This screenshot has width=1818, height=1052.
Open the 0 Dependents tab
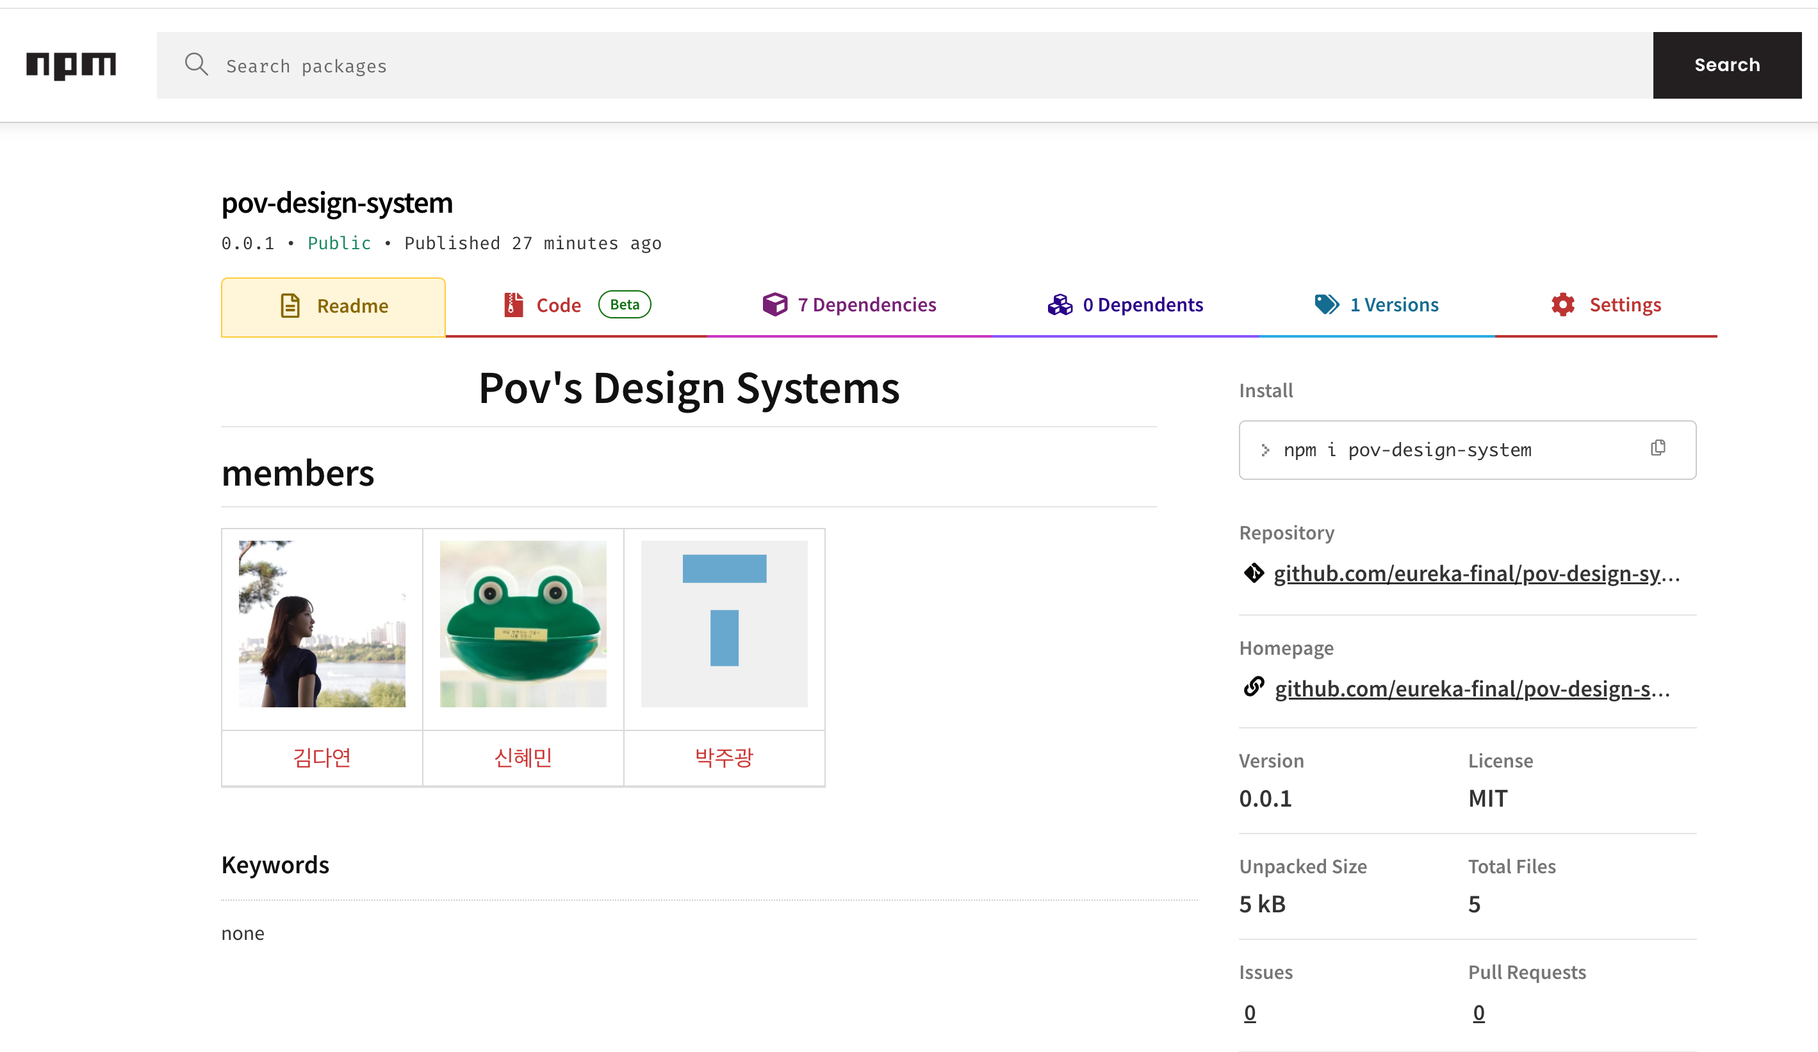coord(1126,305)
